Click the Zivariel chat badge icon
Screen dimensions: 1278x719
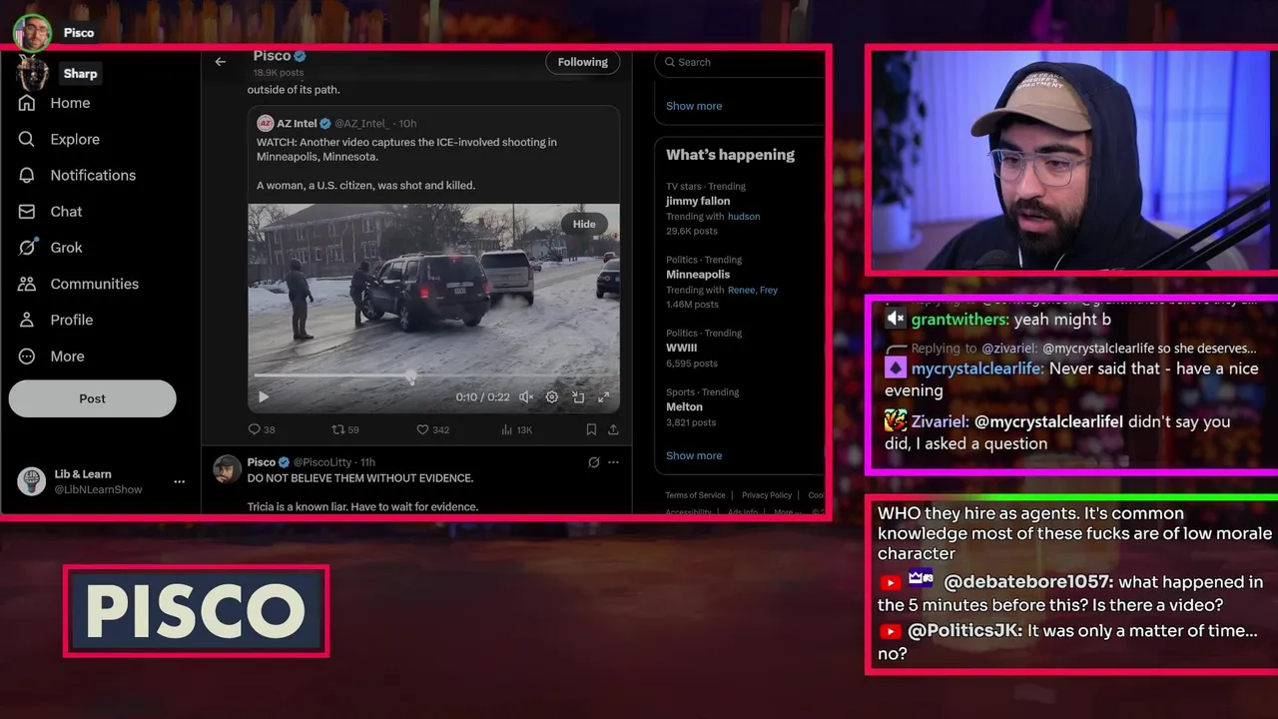[895, 421]
